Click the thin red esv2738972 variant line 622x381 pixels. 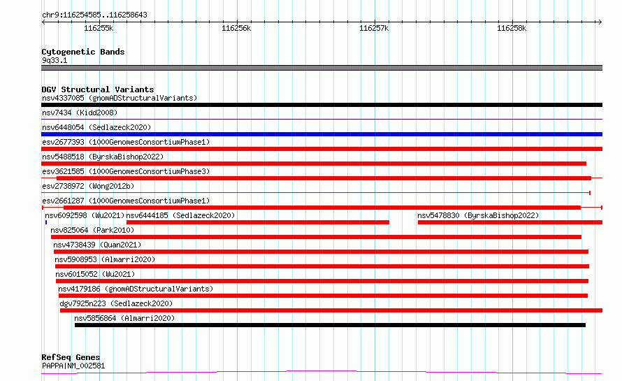pos(316,193)
